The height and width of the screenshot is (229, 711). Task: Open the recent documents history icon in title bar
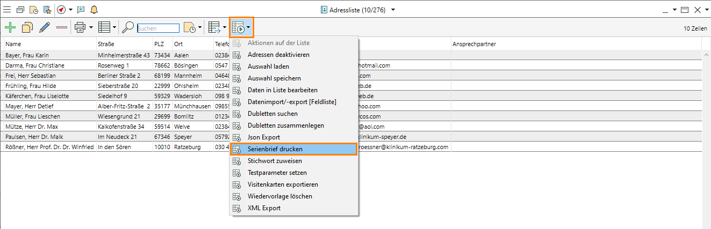coord(33,10)
